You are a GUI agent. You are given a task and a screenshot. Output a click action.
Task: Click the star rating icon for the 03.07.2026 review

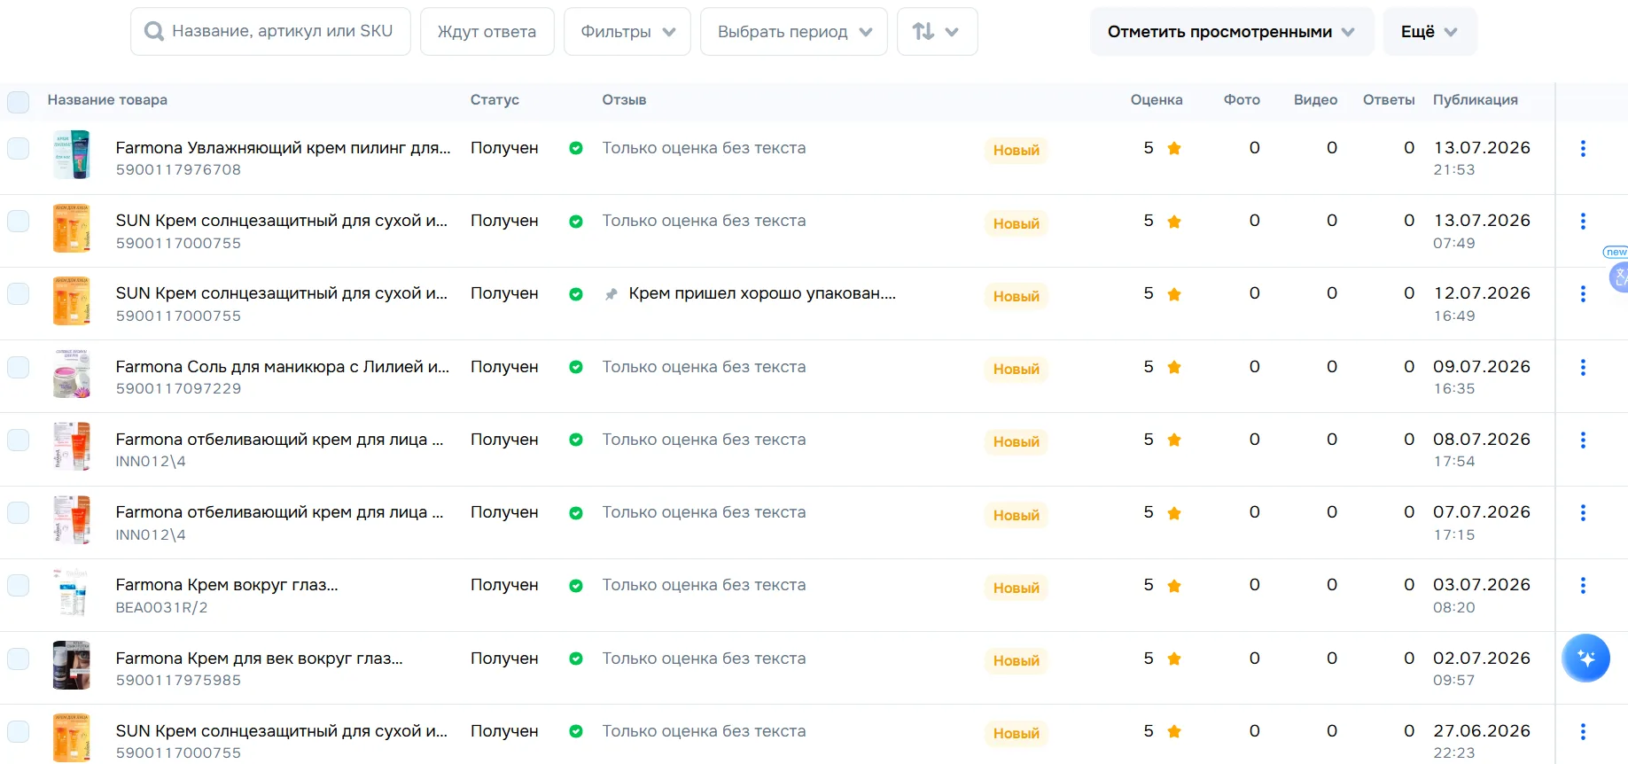1174,586
